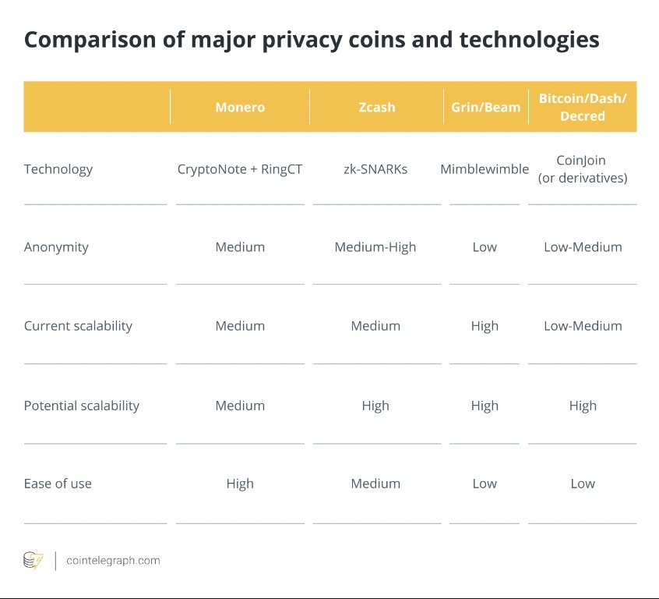Click the Grin/Beam column header
The width and height of the screenshot is (659, 599).
(x=485, y=107)
